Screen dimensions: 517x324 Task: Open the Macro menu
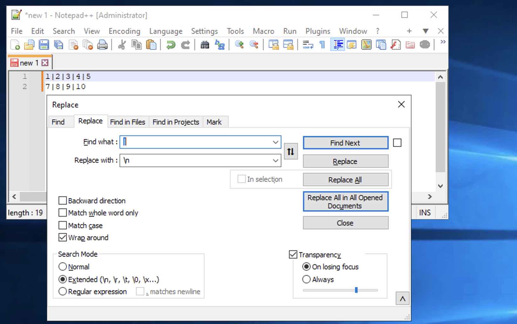click(x=263, y=31)
